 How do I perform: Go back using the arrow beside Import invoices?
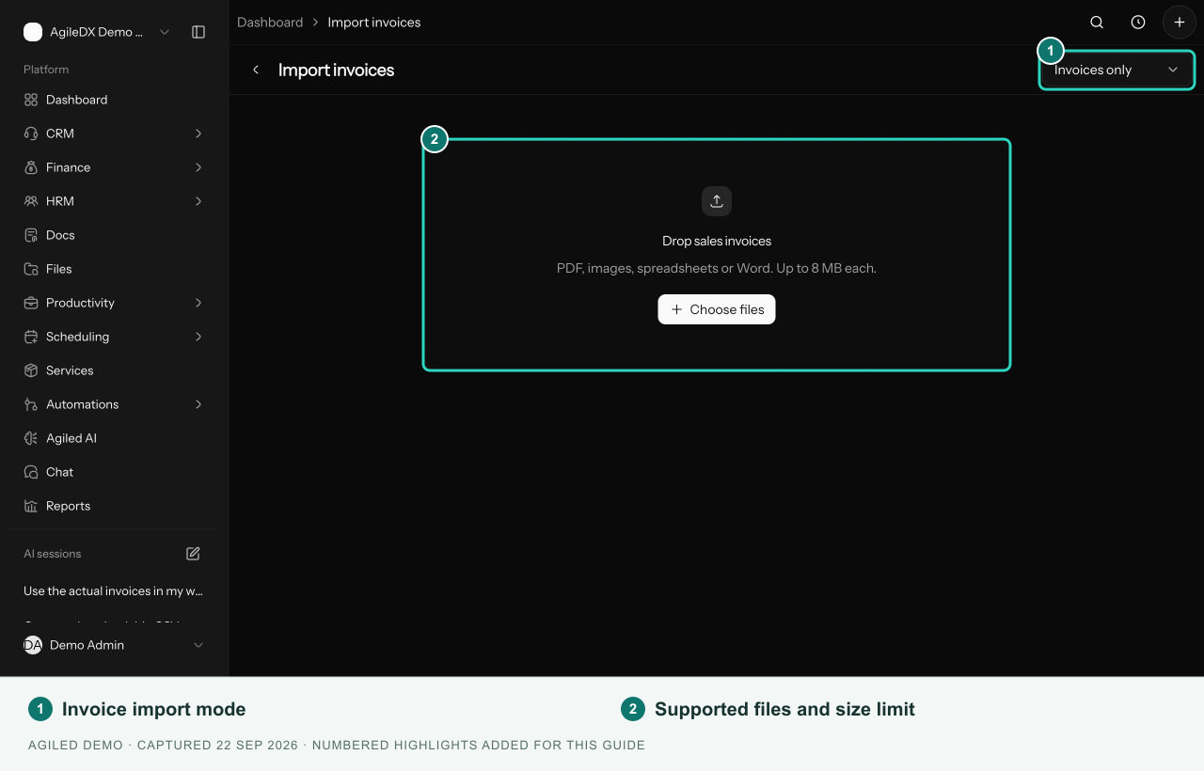(256, 70)
